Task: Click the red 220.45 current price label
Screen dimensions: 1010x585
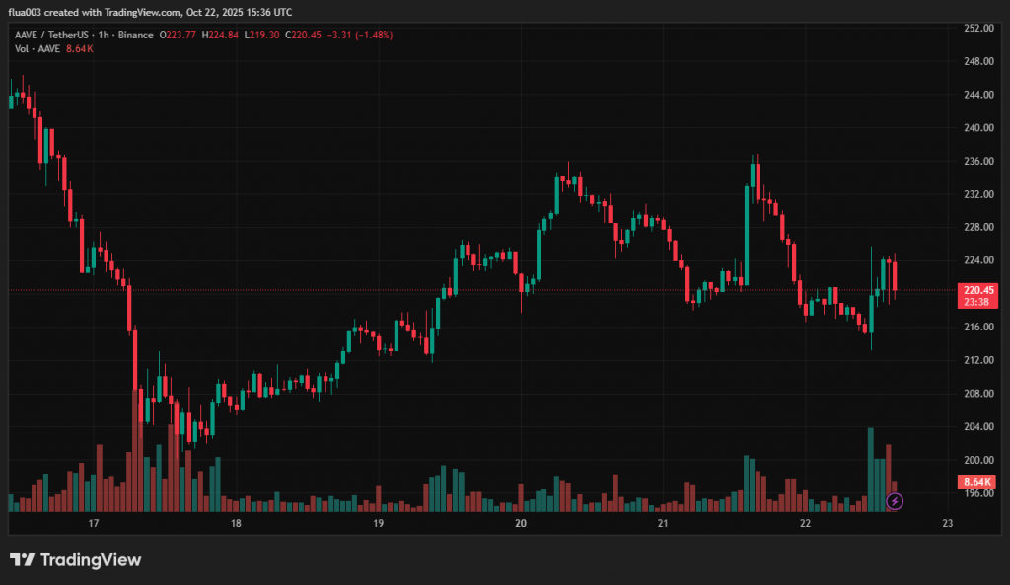Action: 974,290
